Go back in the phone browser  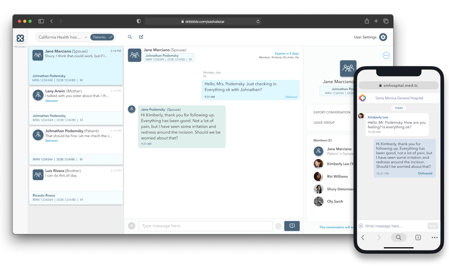tap(363, 237)
